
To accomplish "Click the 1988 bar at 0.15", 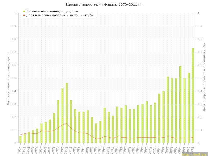I will pyautogui.click(x=96, y=133).
